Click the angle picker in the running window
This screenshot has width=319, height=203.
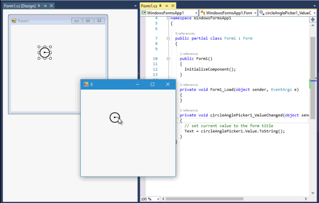(x=115, y=117)
